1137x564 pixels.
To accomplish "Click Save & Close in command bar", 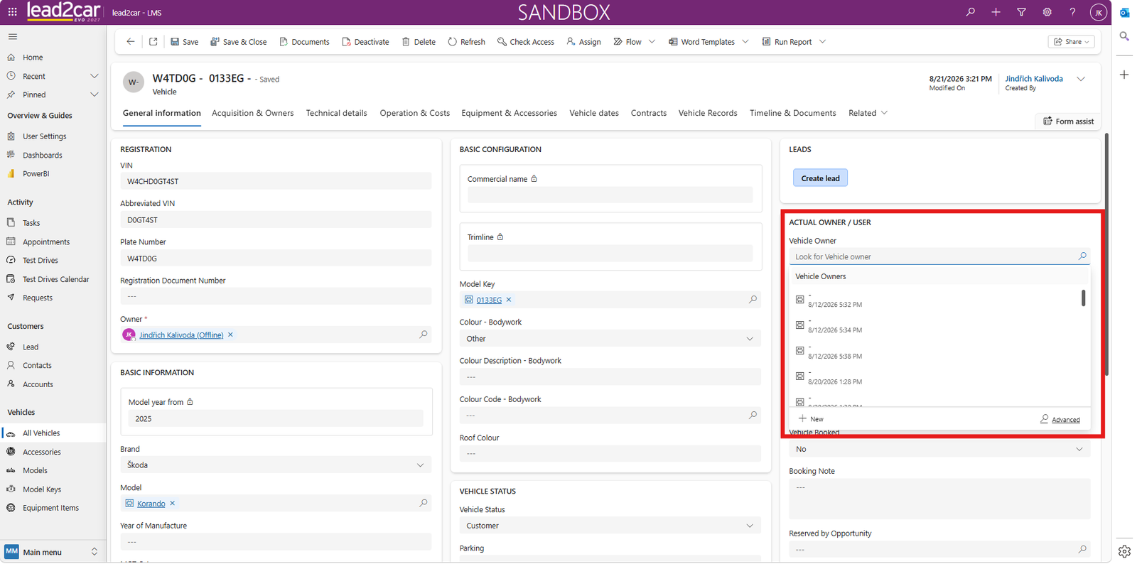I will [x=239, y=42].
